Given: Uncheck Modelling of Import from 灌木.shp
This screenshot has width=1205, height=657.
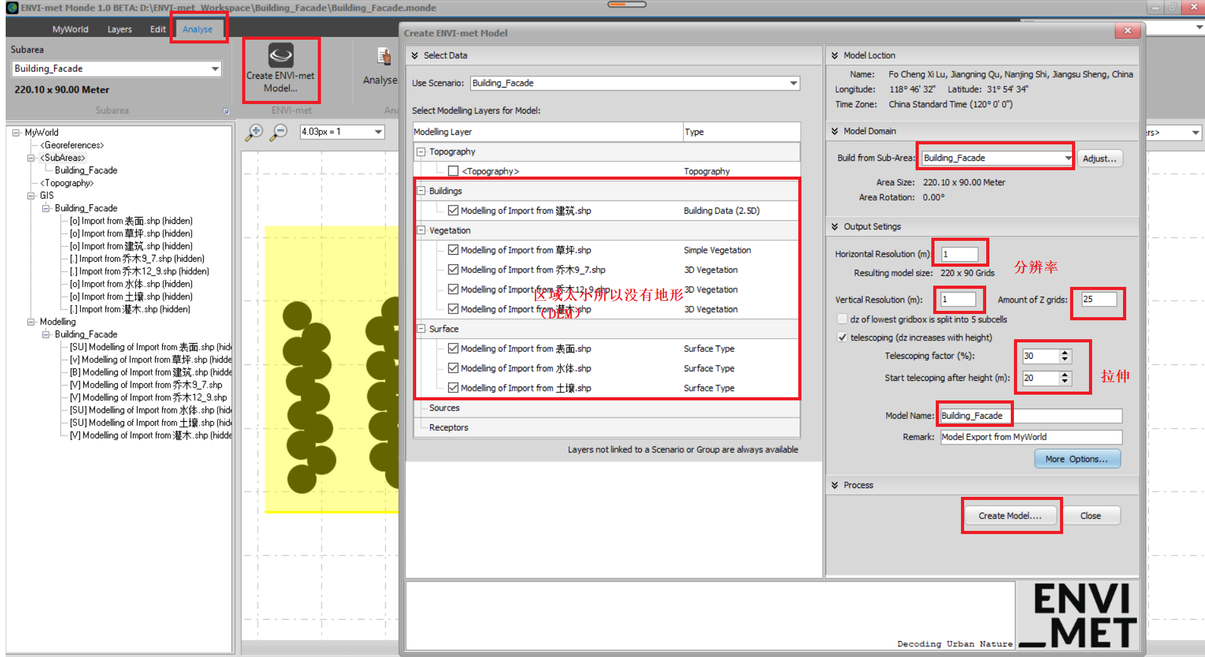Looking at the screenshot, I should (453, 309).
